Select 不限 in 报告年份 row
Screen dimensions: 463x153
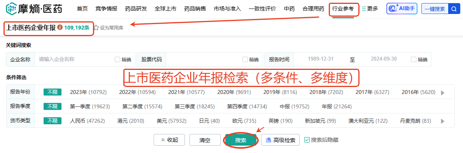(53, 92)
